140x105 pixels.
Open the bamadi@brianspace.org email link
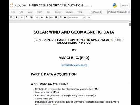coord(74,65)
